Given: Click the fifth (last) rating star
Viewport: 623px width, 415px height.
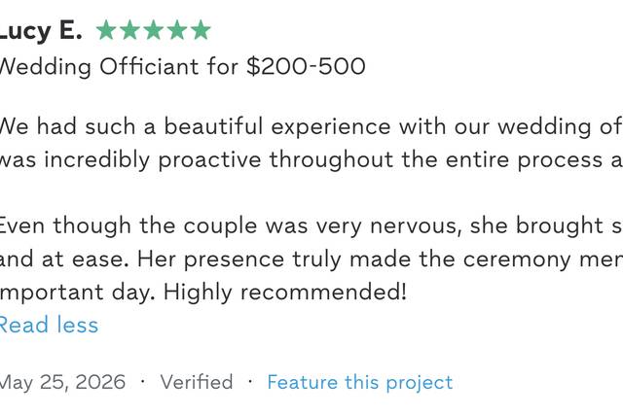Looking at the screenshot, I should tap(201, 30).
